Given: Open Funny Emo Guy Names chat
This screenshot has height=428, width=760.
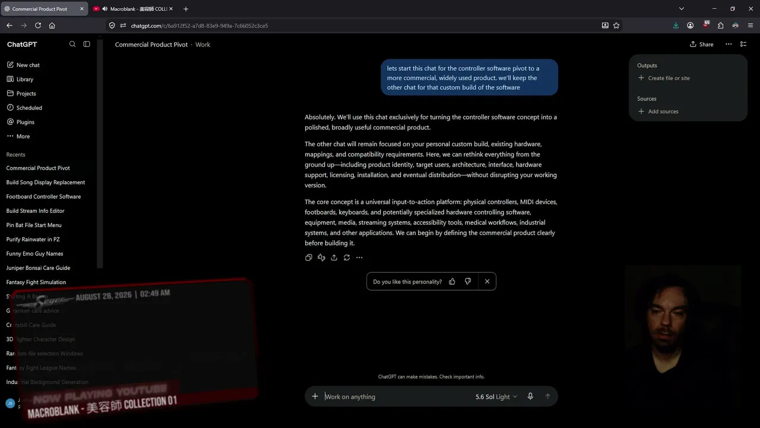Looking at the screenshot, I should click(35, 254).
